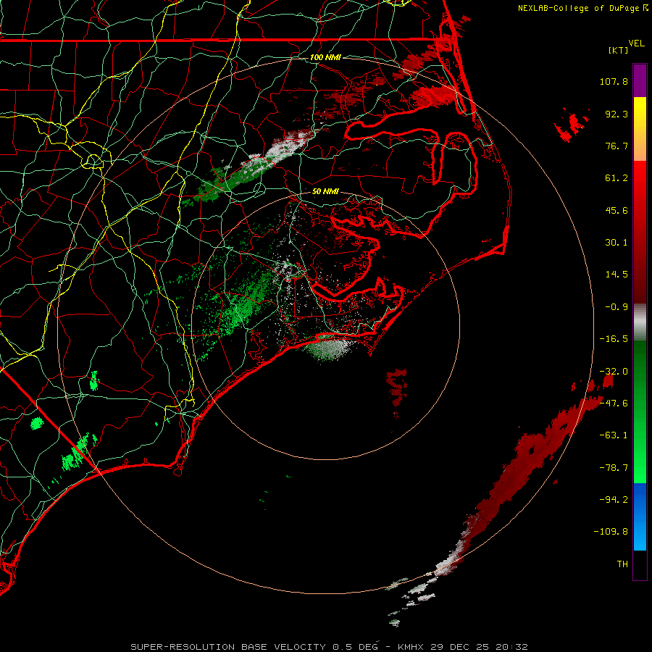Select the -32.0 scale value
Viewport: 652px width, 652px height.
click(614, 372)
